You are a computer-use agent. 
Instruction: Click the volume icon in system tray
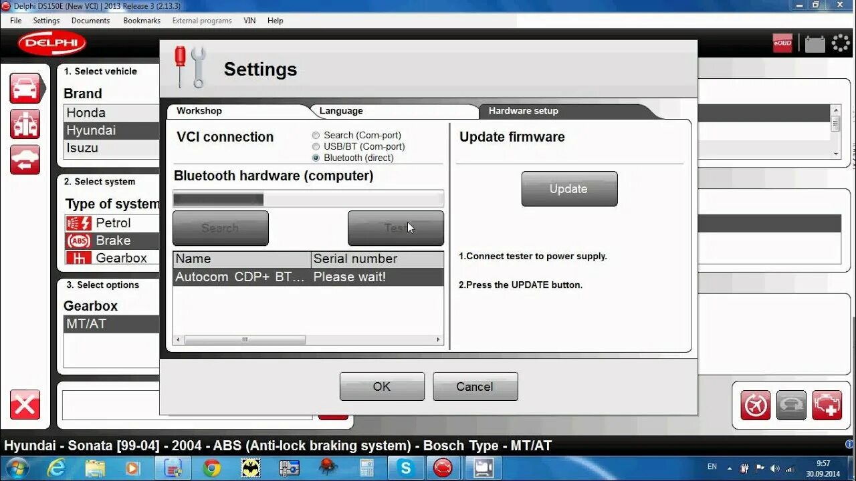[774, 468]
